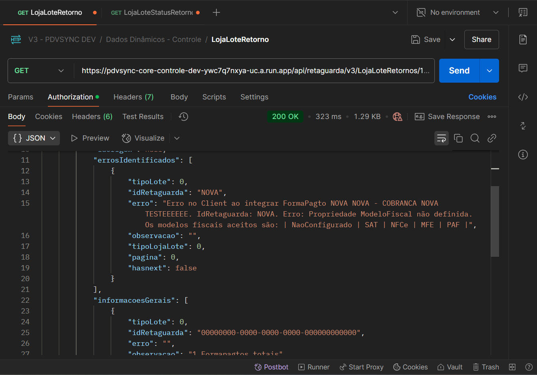This screenshot has width=537, height=375.
Task: Open the code snippet panel
Action: (523, 97)
